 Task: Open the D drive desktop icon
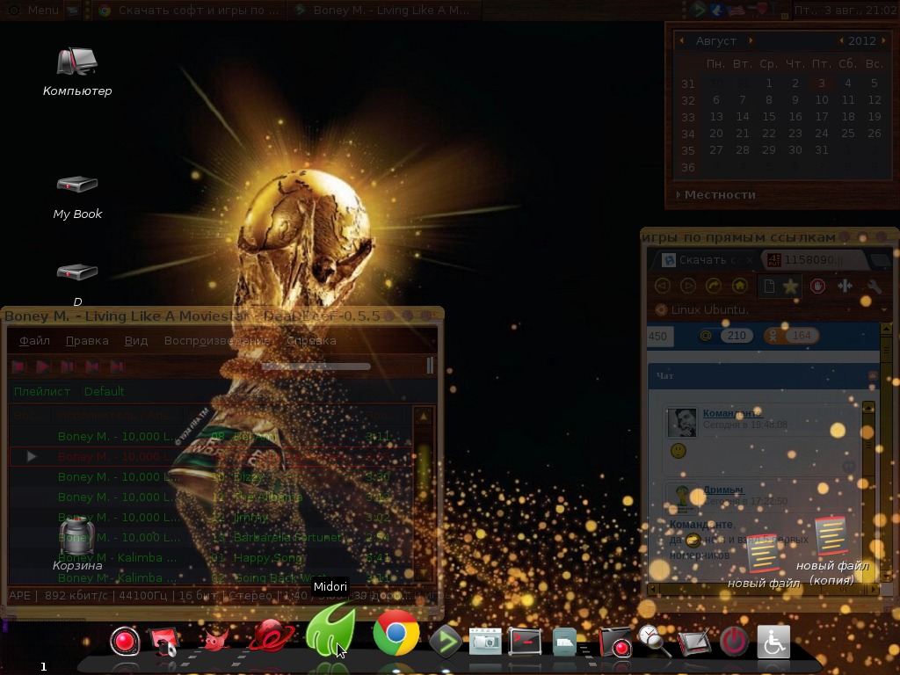click(77, 284)
